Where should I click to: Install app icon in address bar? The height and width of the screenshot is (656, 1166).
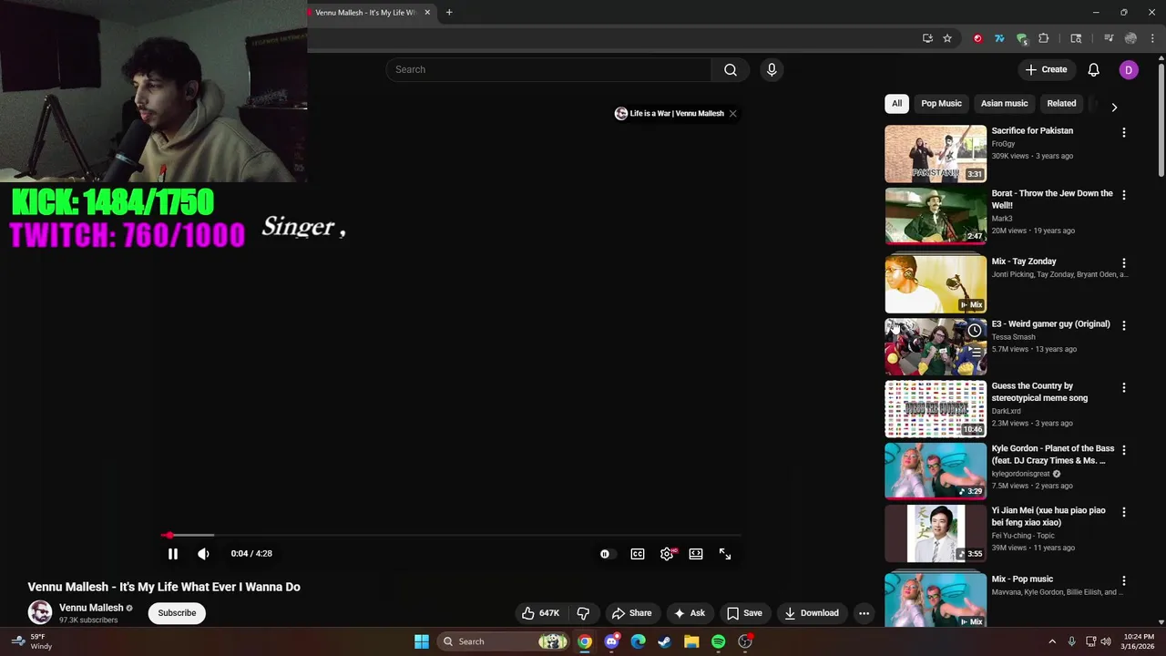point(927,38)
